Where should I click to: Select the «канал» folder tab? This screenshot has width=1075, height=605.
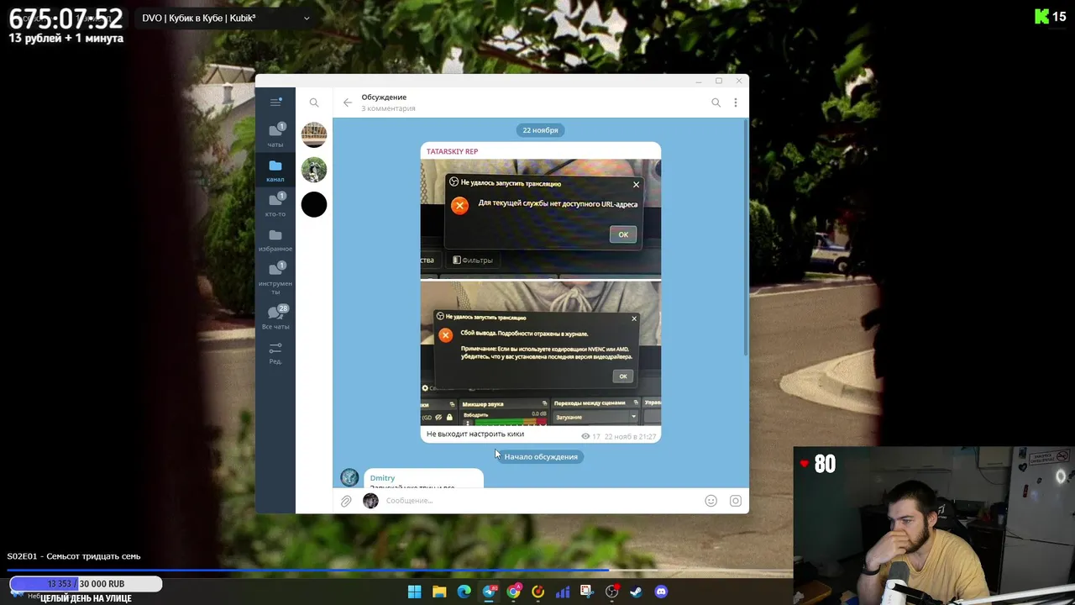coord(275,170)
